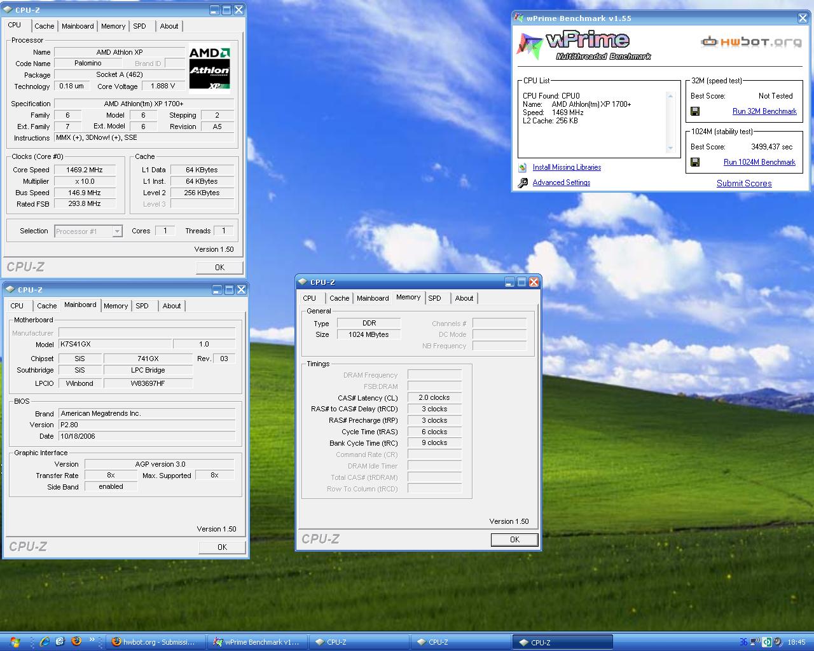This screenshot has height=651, width=814.
Task: Open the SPD tab in the top CPU-Z window
Action: click(x=139, y=26)
